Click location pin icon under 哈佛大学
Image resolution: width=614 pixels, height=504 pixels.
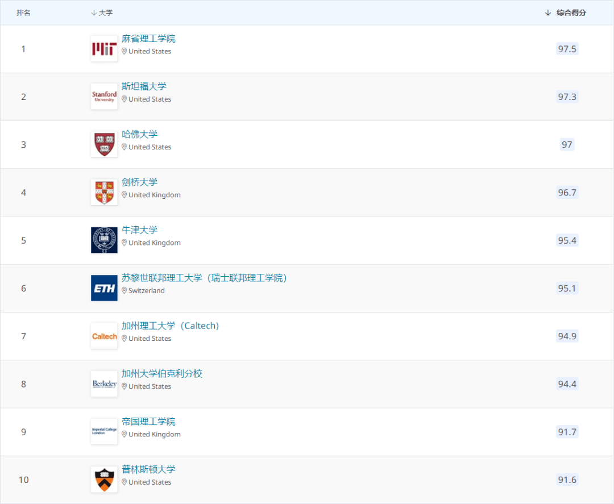pyautogui.click(x=124, y=147)
